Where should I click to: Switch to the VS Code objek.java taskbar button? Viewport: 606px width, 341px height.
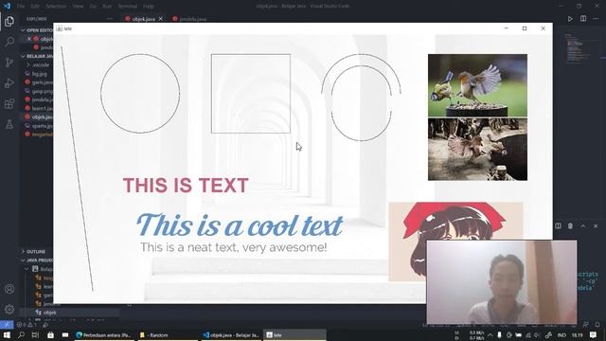231,334
